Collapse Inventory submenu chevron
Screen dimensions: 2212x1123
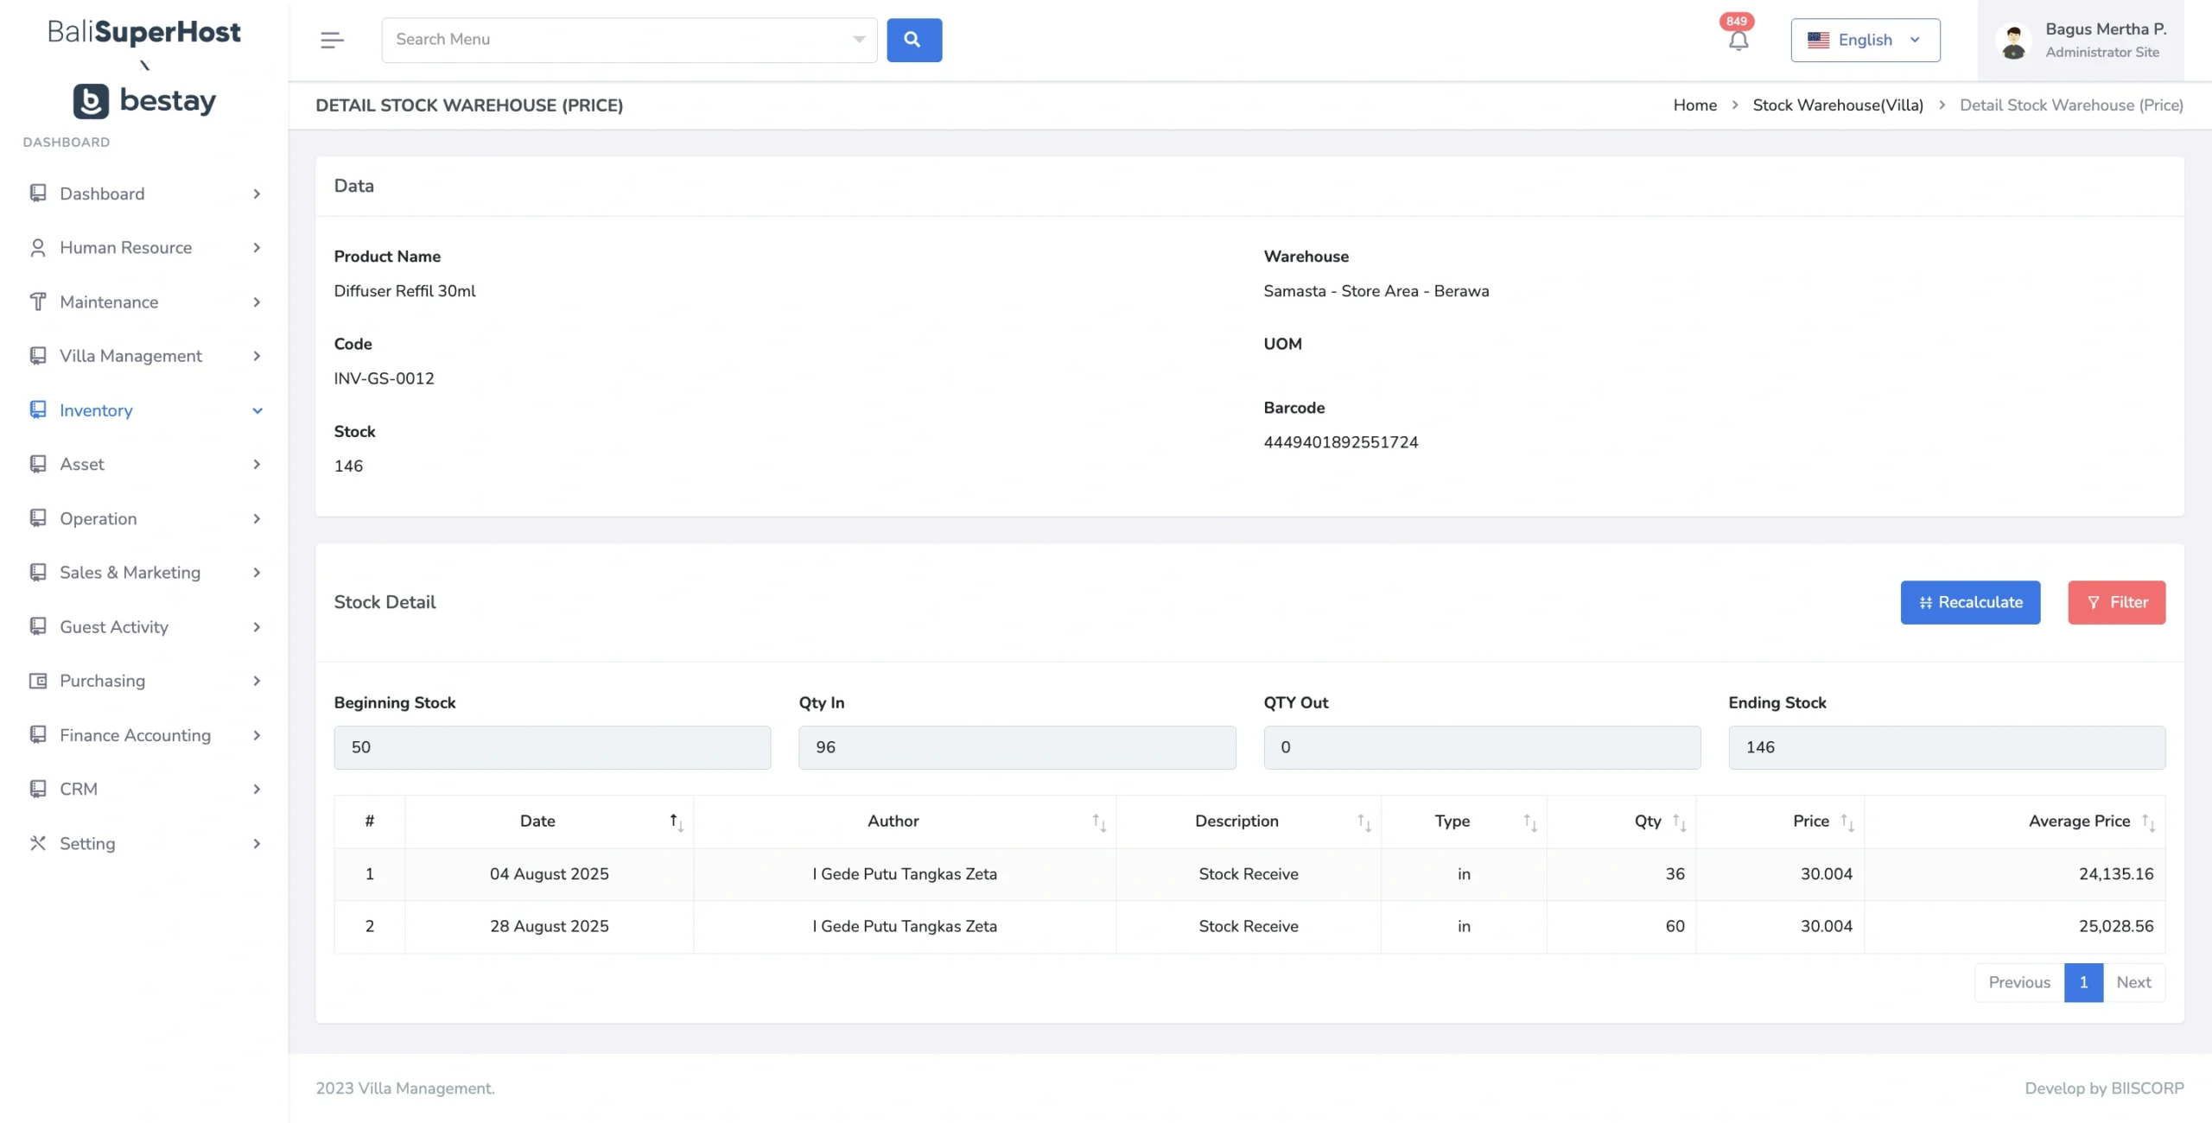pyautogui.click(x=257, y=410)
